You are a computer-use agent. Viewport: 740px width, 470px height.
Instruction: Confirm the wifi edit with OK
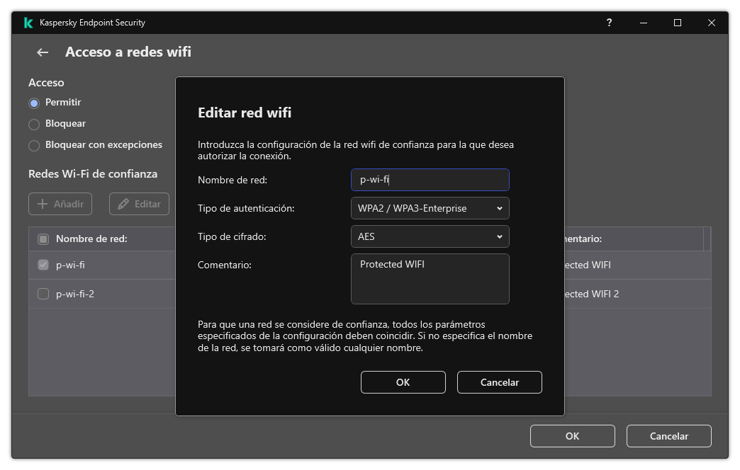tap(403, 382)
